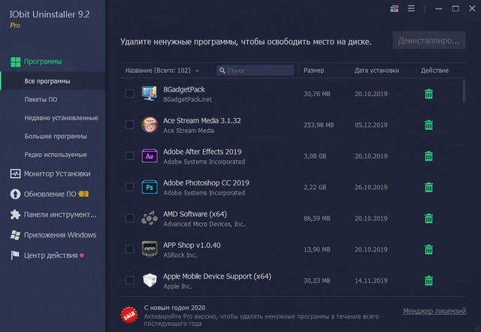Screen dimensions: 481x332
Task: Open the toolbox briefcase icon in title bar
Action: (395, 8)
